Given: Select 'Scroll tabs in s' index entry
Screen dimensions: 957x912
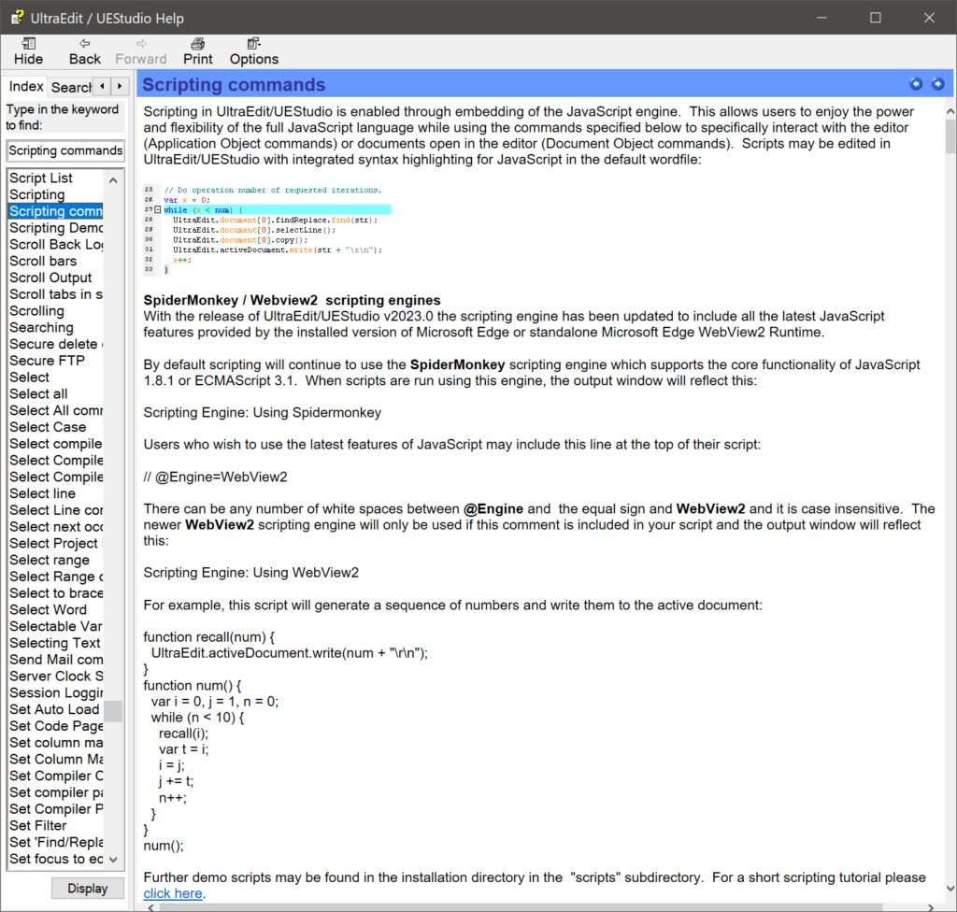Looking at the screenshot, I should coord(55,294).
